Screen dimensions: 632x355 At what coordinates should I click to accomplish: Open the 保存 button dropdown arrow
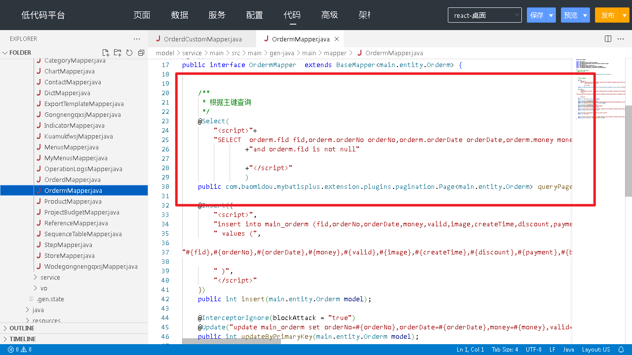pyautogui.click(x=552, y=15)
